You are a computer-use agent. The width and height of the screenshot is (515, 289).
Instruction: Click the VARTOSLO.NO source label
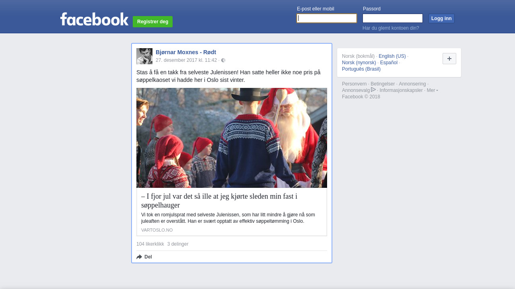click(157, 230)
